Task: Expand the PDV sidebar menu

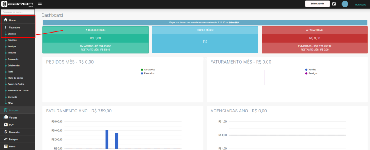Action: click(x=12, y=125)
